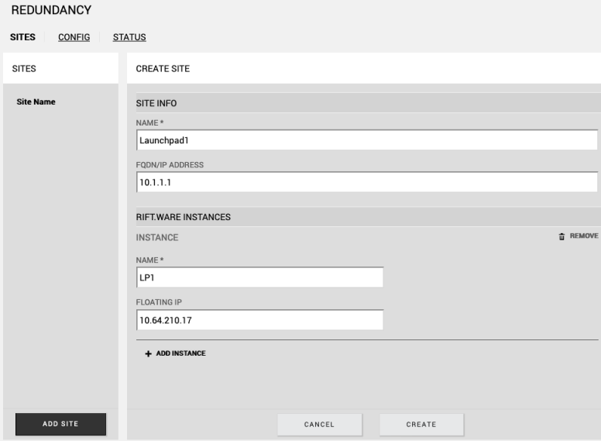
Task: Click the REMOVE text label for the instance
Action: point(584,236)
